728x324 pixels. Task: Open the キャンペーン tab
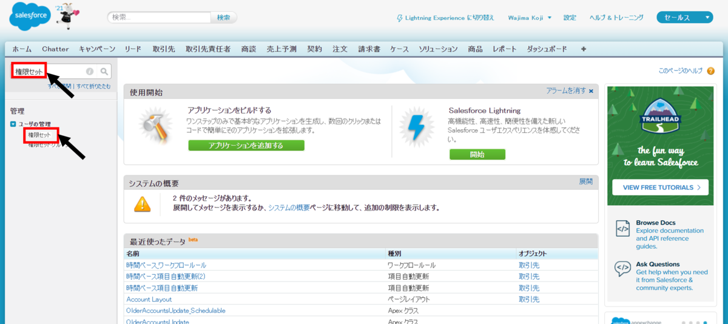click(97, 49)
